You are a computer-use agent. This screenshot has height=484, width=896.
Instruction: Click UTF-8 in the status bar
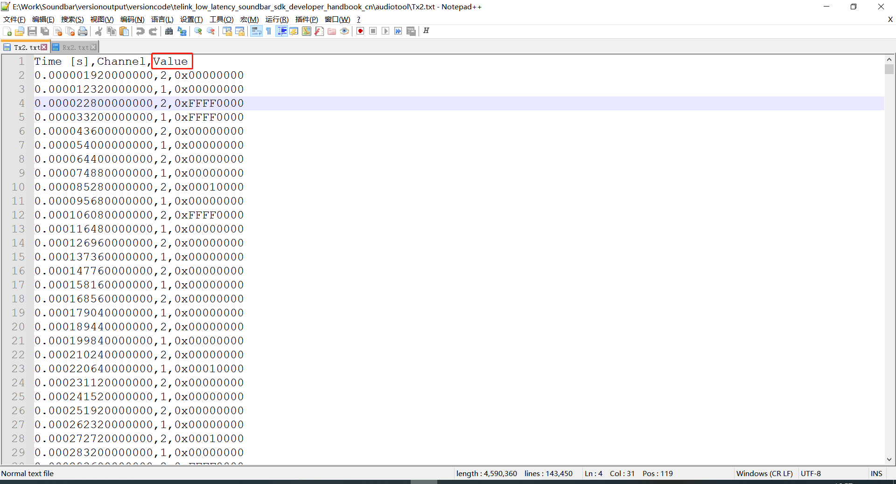pyautogui.click(x=811, y=473)
